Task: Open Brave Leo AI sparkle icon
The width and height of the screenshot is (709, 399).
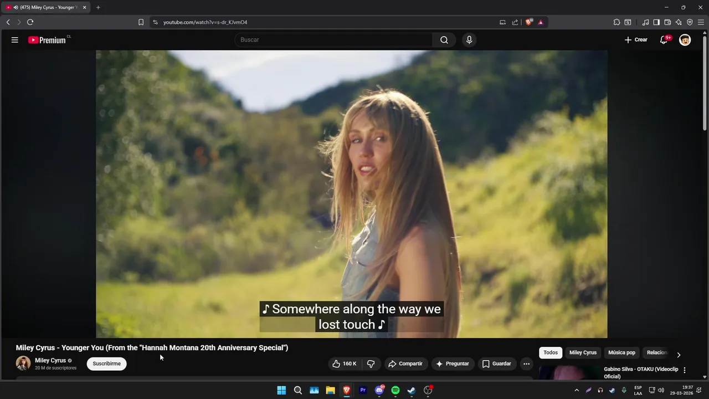Action: click(x=679, y=22)
